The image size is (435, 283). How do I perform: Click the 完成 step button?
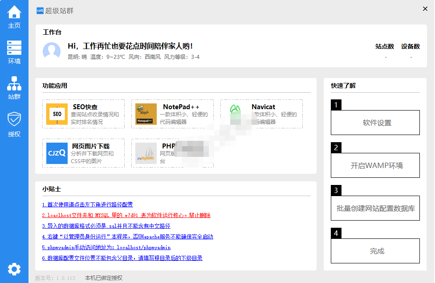(375, 251)
